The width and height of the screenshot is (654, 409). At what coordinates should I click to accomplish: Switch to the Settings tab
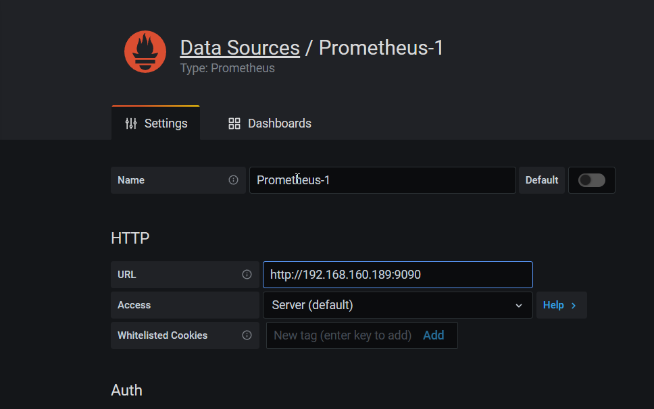pos(155,123)
